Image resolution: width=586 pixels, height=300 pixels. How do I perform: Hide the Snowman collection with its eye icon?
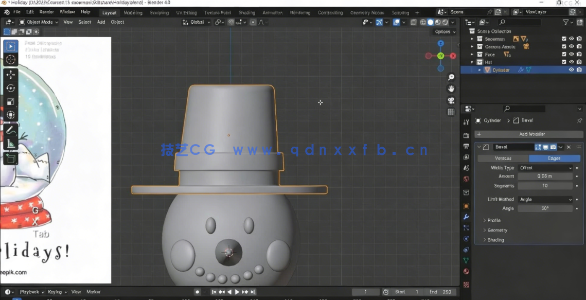click(572, 39)
